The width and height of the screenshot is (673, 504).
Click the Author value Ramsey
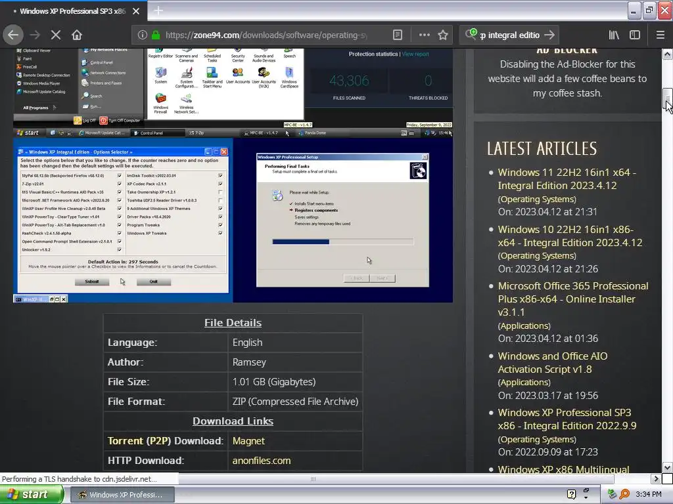(249, 362)
